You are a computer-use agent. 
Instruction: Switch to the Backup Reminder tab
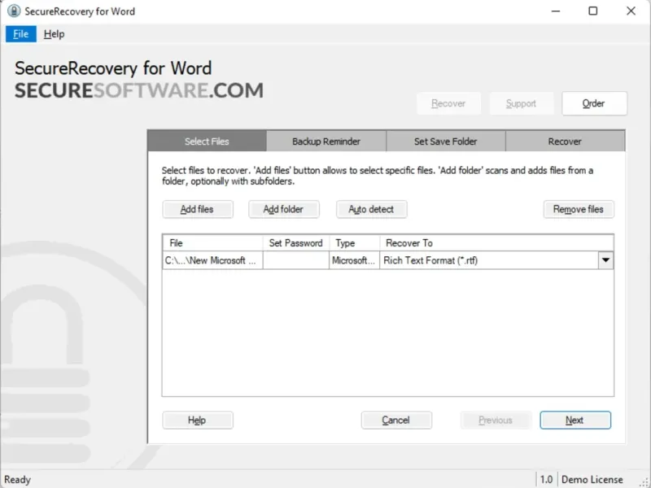(326, 141)
